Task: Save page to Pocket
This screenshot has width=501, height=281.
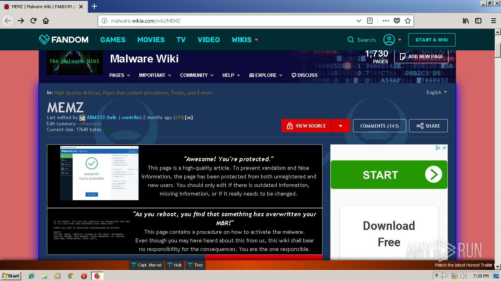Action: tap(397, 21)
